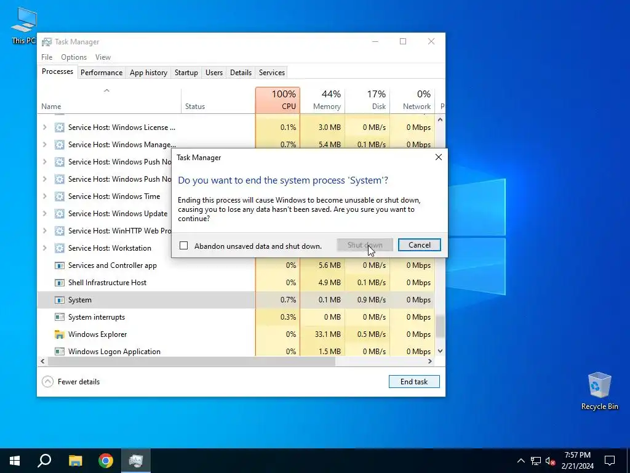The width and height of the screenshot is (630, 473).
Task: Click the muted volume tray icon
Action: tap(550, 461)
